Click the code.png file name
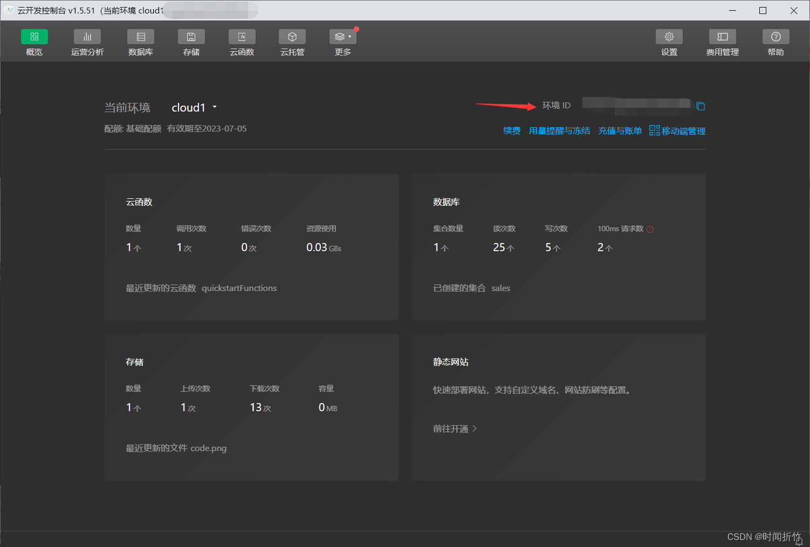810x547 pixels. tap(208, 448)
